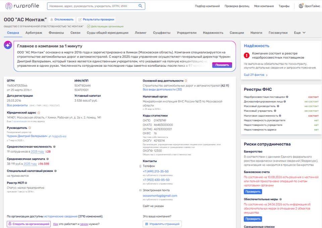Image resolution: width=322 pixels, height=228 pixels.
Task: Click info icon beside Среднесписочная численность
Action: 54,147
